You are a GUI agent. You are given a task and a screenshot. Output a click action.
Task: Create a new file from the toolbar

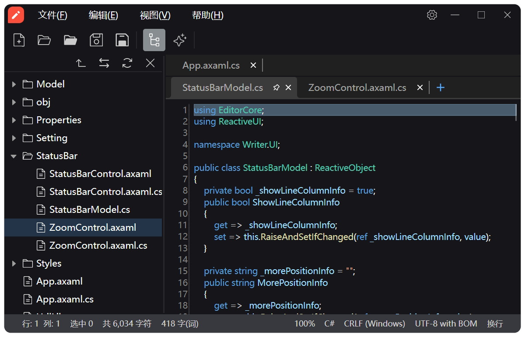click(x=19, y=40)
